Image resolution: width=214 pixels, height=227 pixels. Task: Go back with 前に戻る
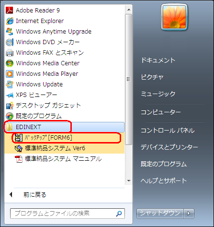[x=34, y=195]
